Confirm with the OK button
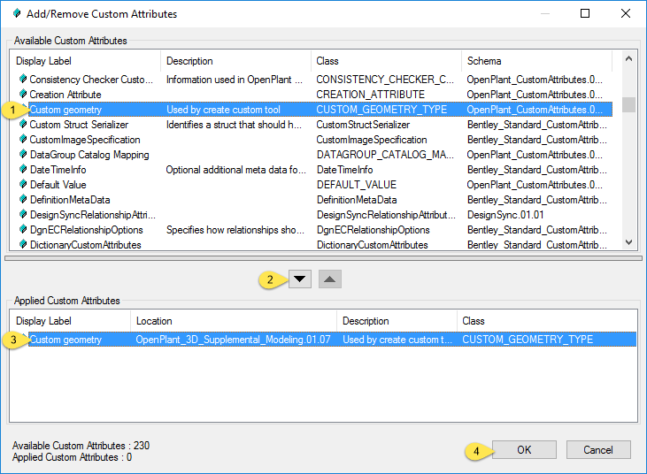 click(x=524, y=450)
